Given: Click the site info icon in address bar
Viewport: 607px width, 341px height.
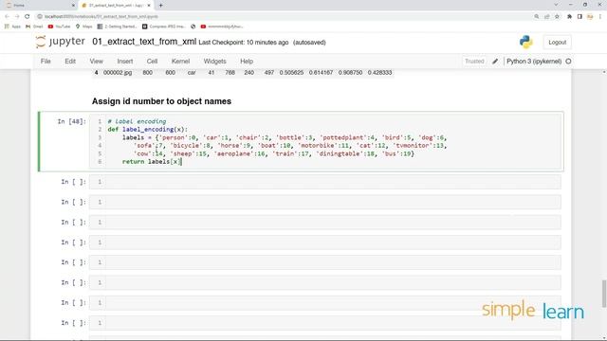Looking at the screenshot, I should pyautogui.click(x=40, y=16).
